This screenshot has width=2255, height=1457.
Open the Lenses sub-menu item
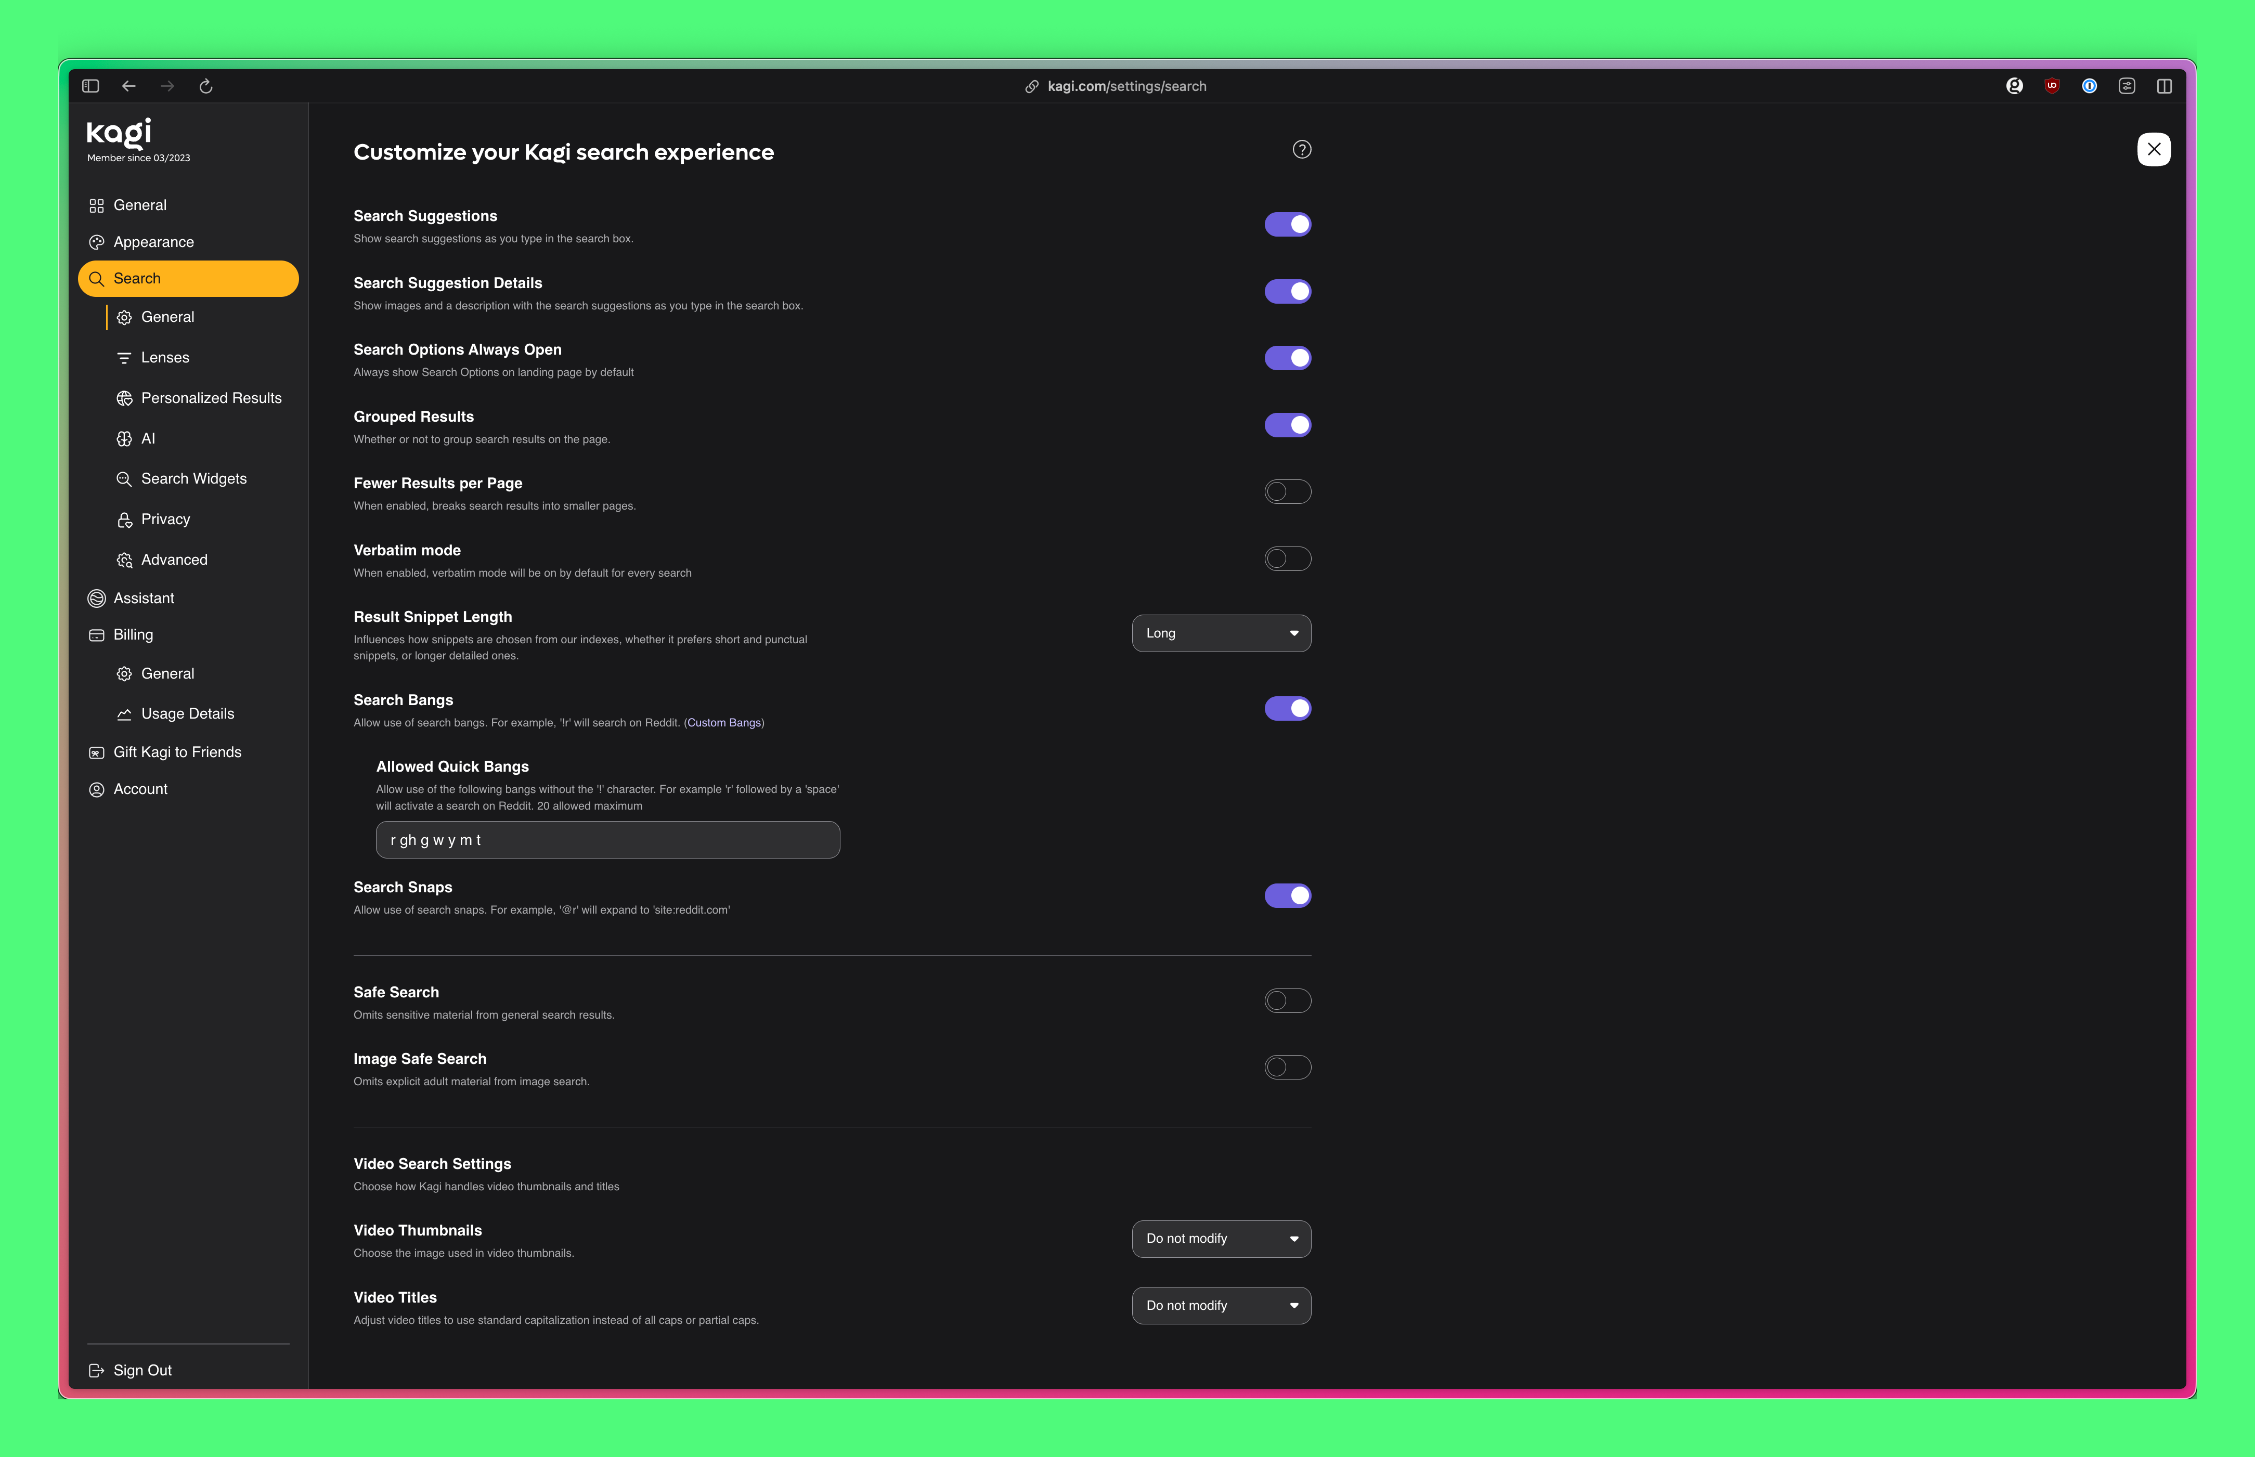click(165, 358)
